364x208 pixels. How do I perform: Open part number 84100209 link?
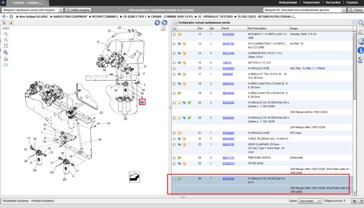pos(228,34)
